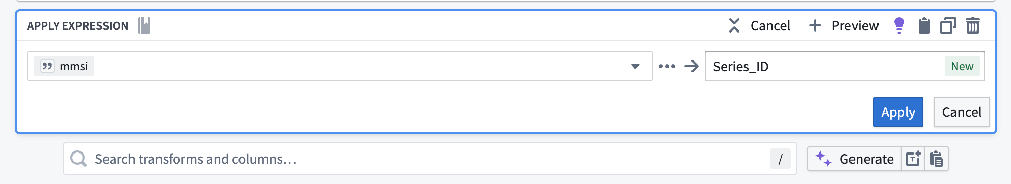The image size is (1011, 184).
Task: Click the Preview option in the header
Action: (x=844, y=25)
